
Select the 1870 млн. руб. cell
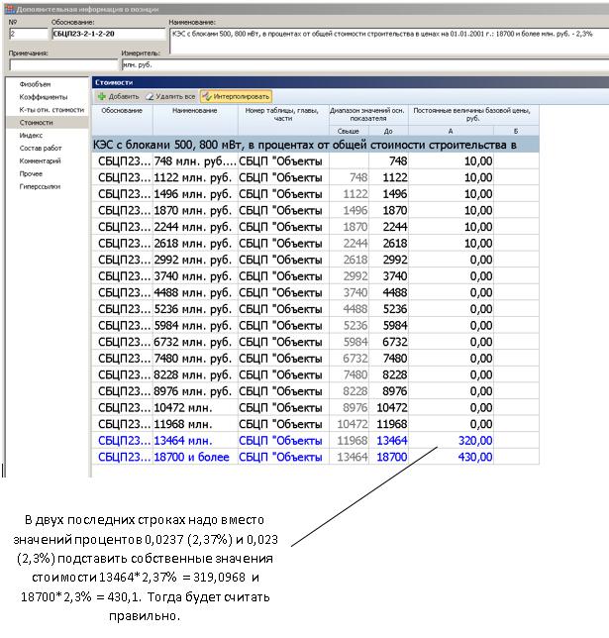click(195, 210)
